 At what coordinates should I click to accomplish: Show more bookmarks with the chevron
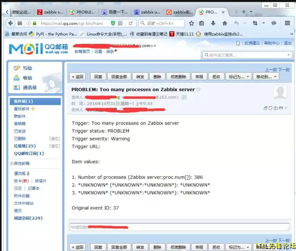tap(291, 34)
